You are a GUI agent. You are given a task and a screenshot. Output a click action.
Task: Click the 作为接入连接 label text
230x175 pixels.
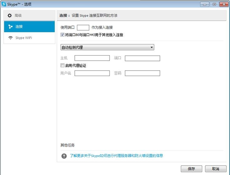point(102,27)
